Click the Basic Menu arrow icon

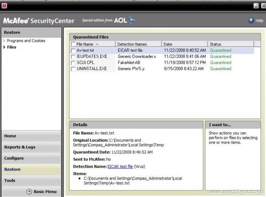pos(29,192)
